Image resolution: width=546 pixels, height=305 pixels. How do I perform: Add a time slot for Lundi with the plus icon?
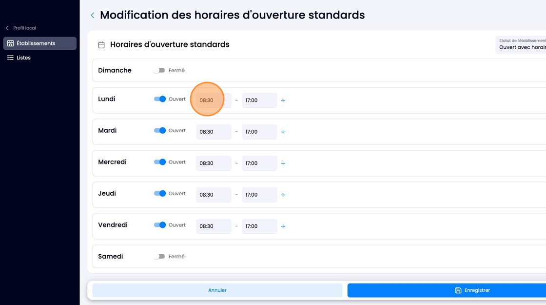[x=283, y=101]
